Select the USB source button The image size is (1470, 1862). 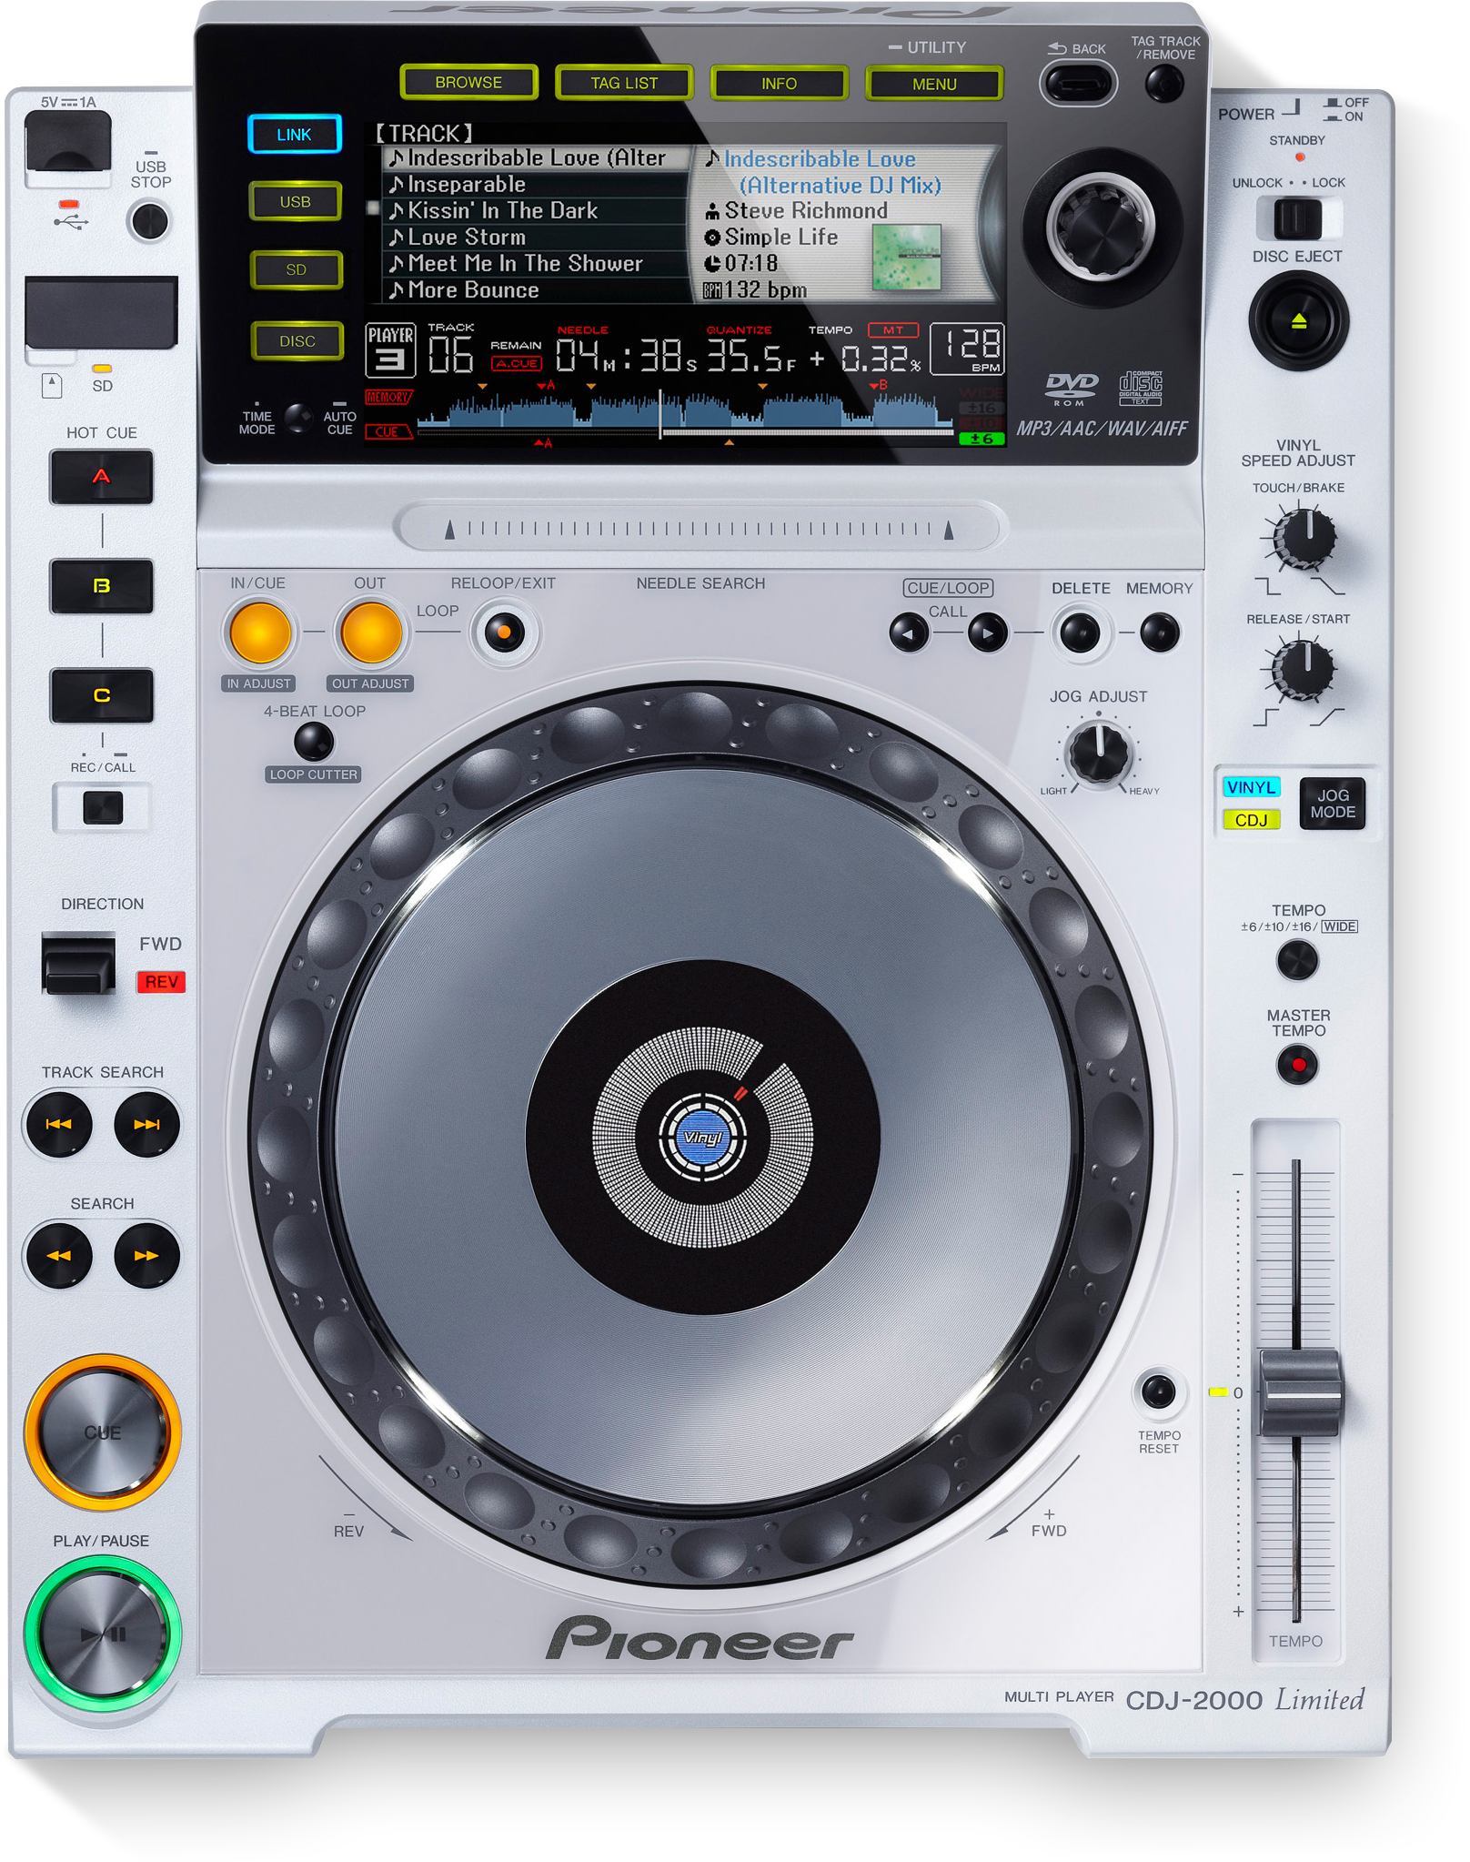[x=296, y=202]
